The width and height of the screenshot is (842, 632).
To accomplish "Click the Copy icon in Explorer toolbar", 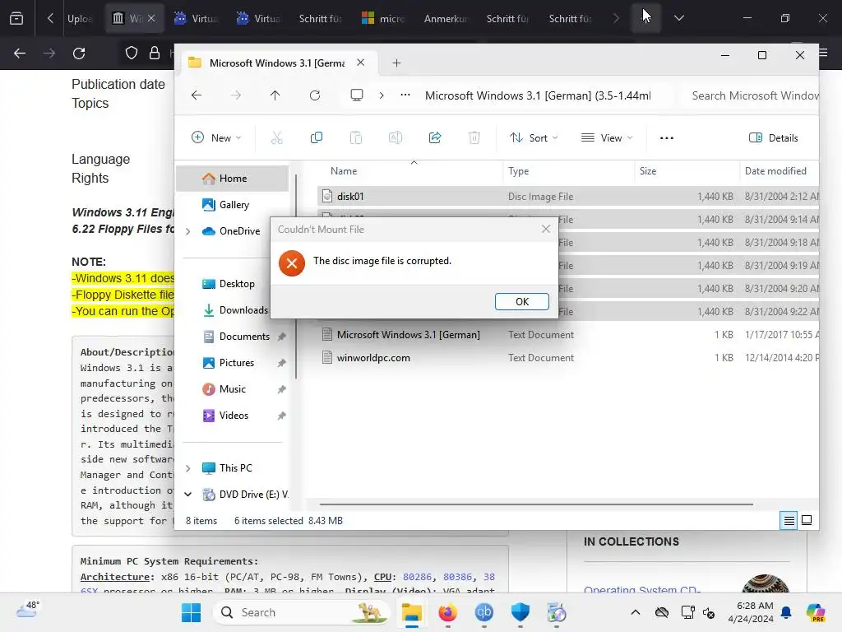I will pos(317,137).
